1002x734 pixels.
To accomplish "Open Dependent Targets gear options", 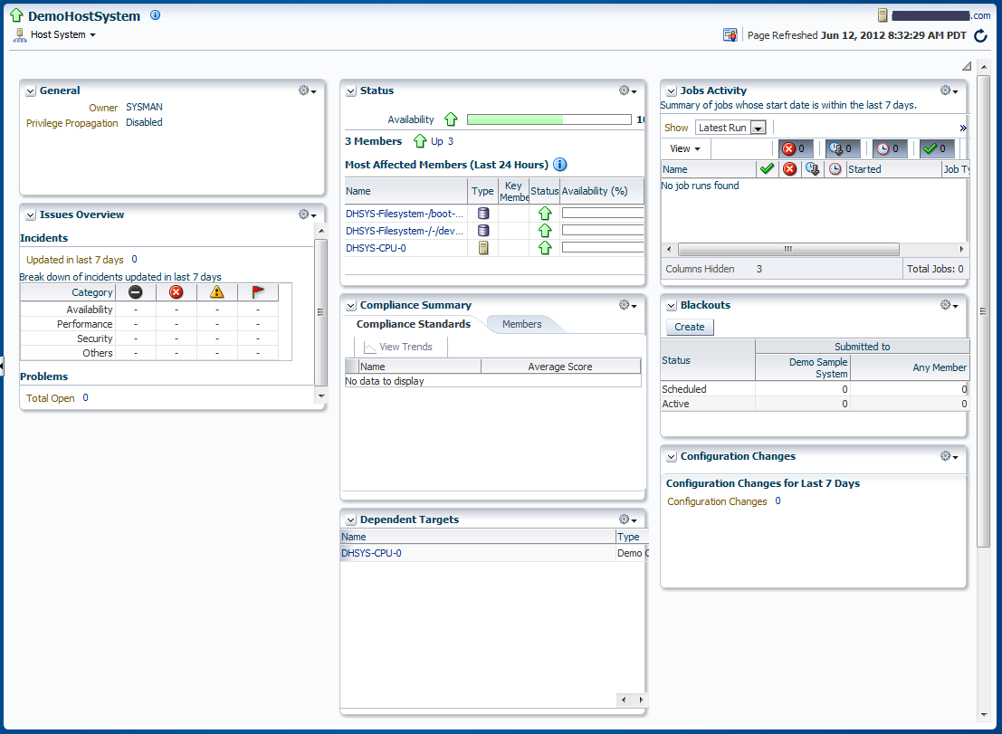I will pyautogui.click(x=627, y=520).
